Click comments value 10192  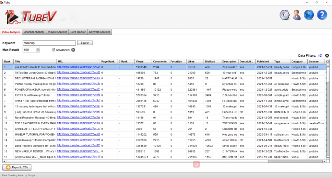[157, 90]
